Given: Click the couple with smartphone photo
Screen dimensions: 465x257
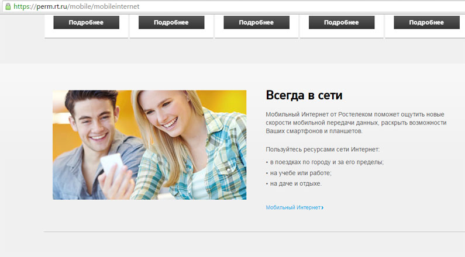Looking at the screenshot, I should 149,145.
